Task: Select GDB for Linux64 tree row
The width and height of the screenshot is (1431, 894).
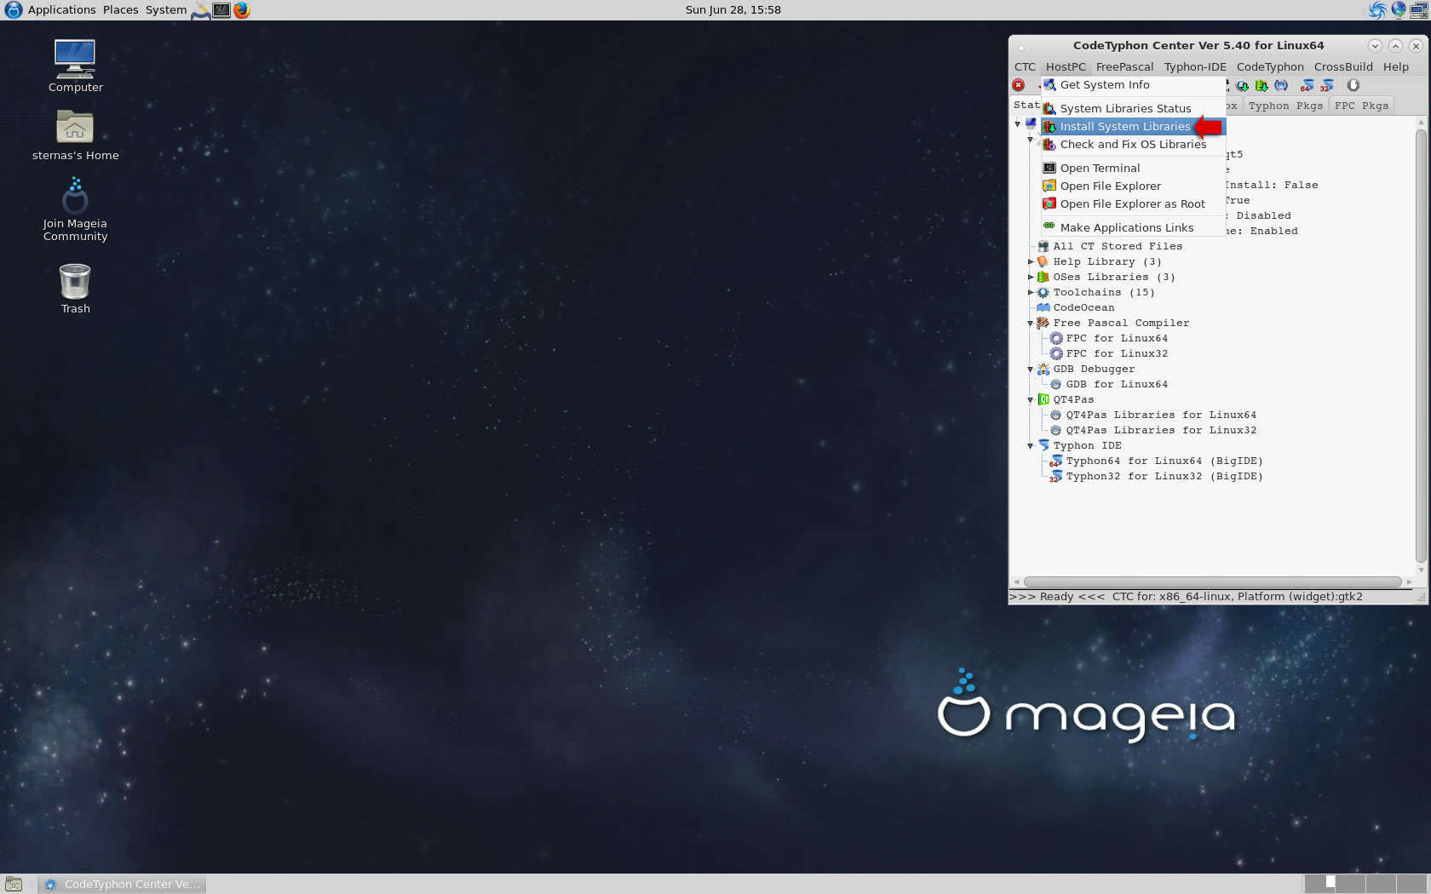Action: (x=1116, y=384)
